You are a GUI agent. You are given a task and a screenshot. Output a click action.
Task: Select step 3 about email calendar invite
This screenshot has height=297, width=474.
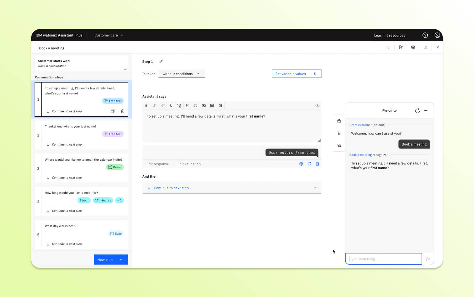(x=81, y=168)
